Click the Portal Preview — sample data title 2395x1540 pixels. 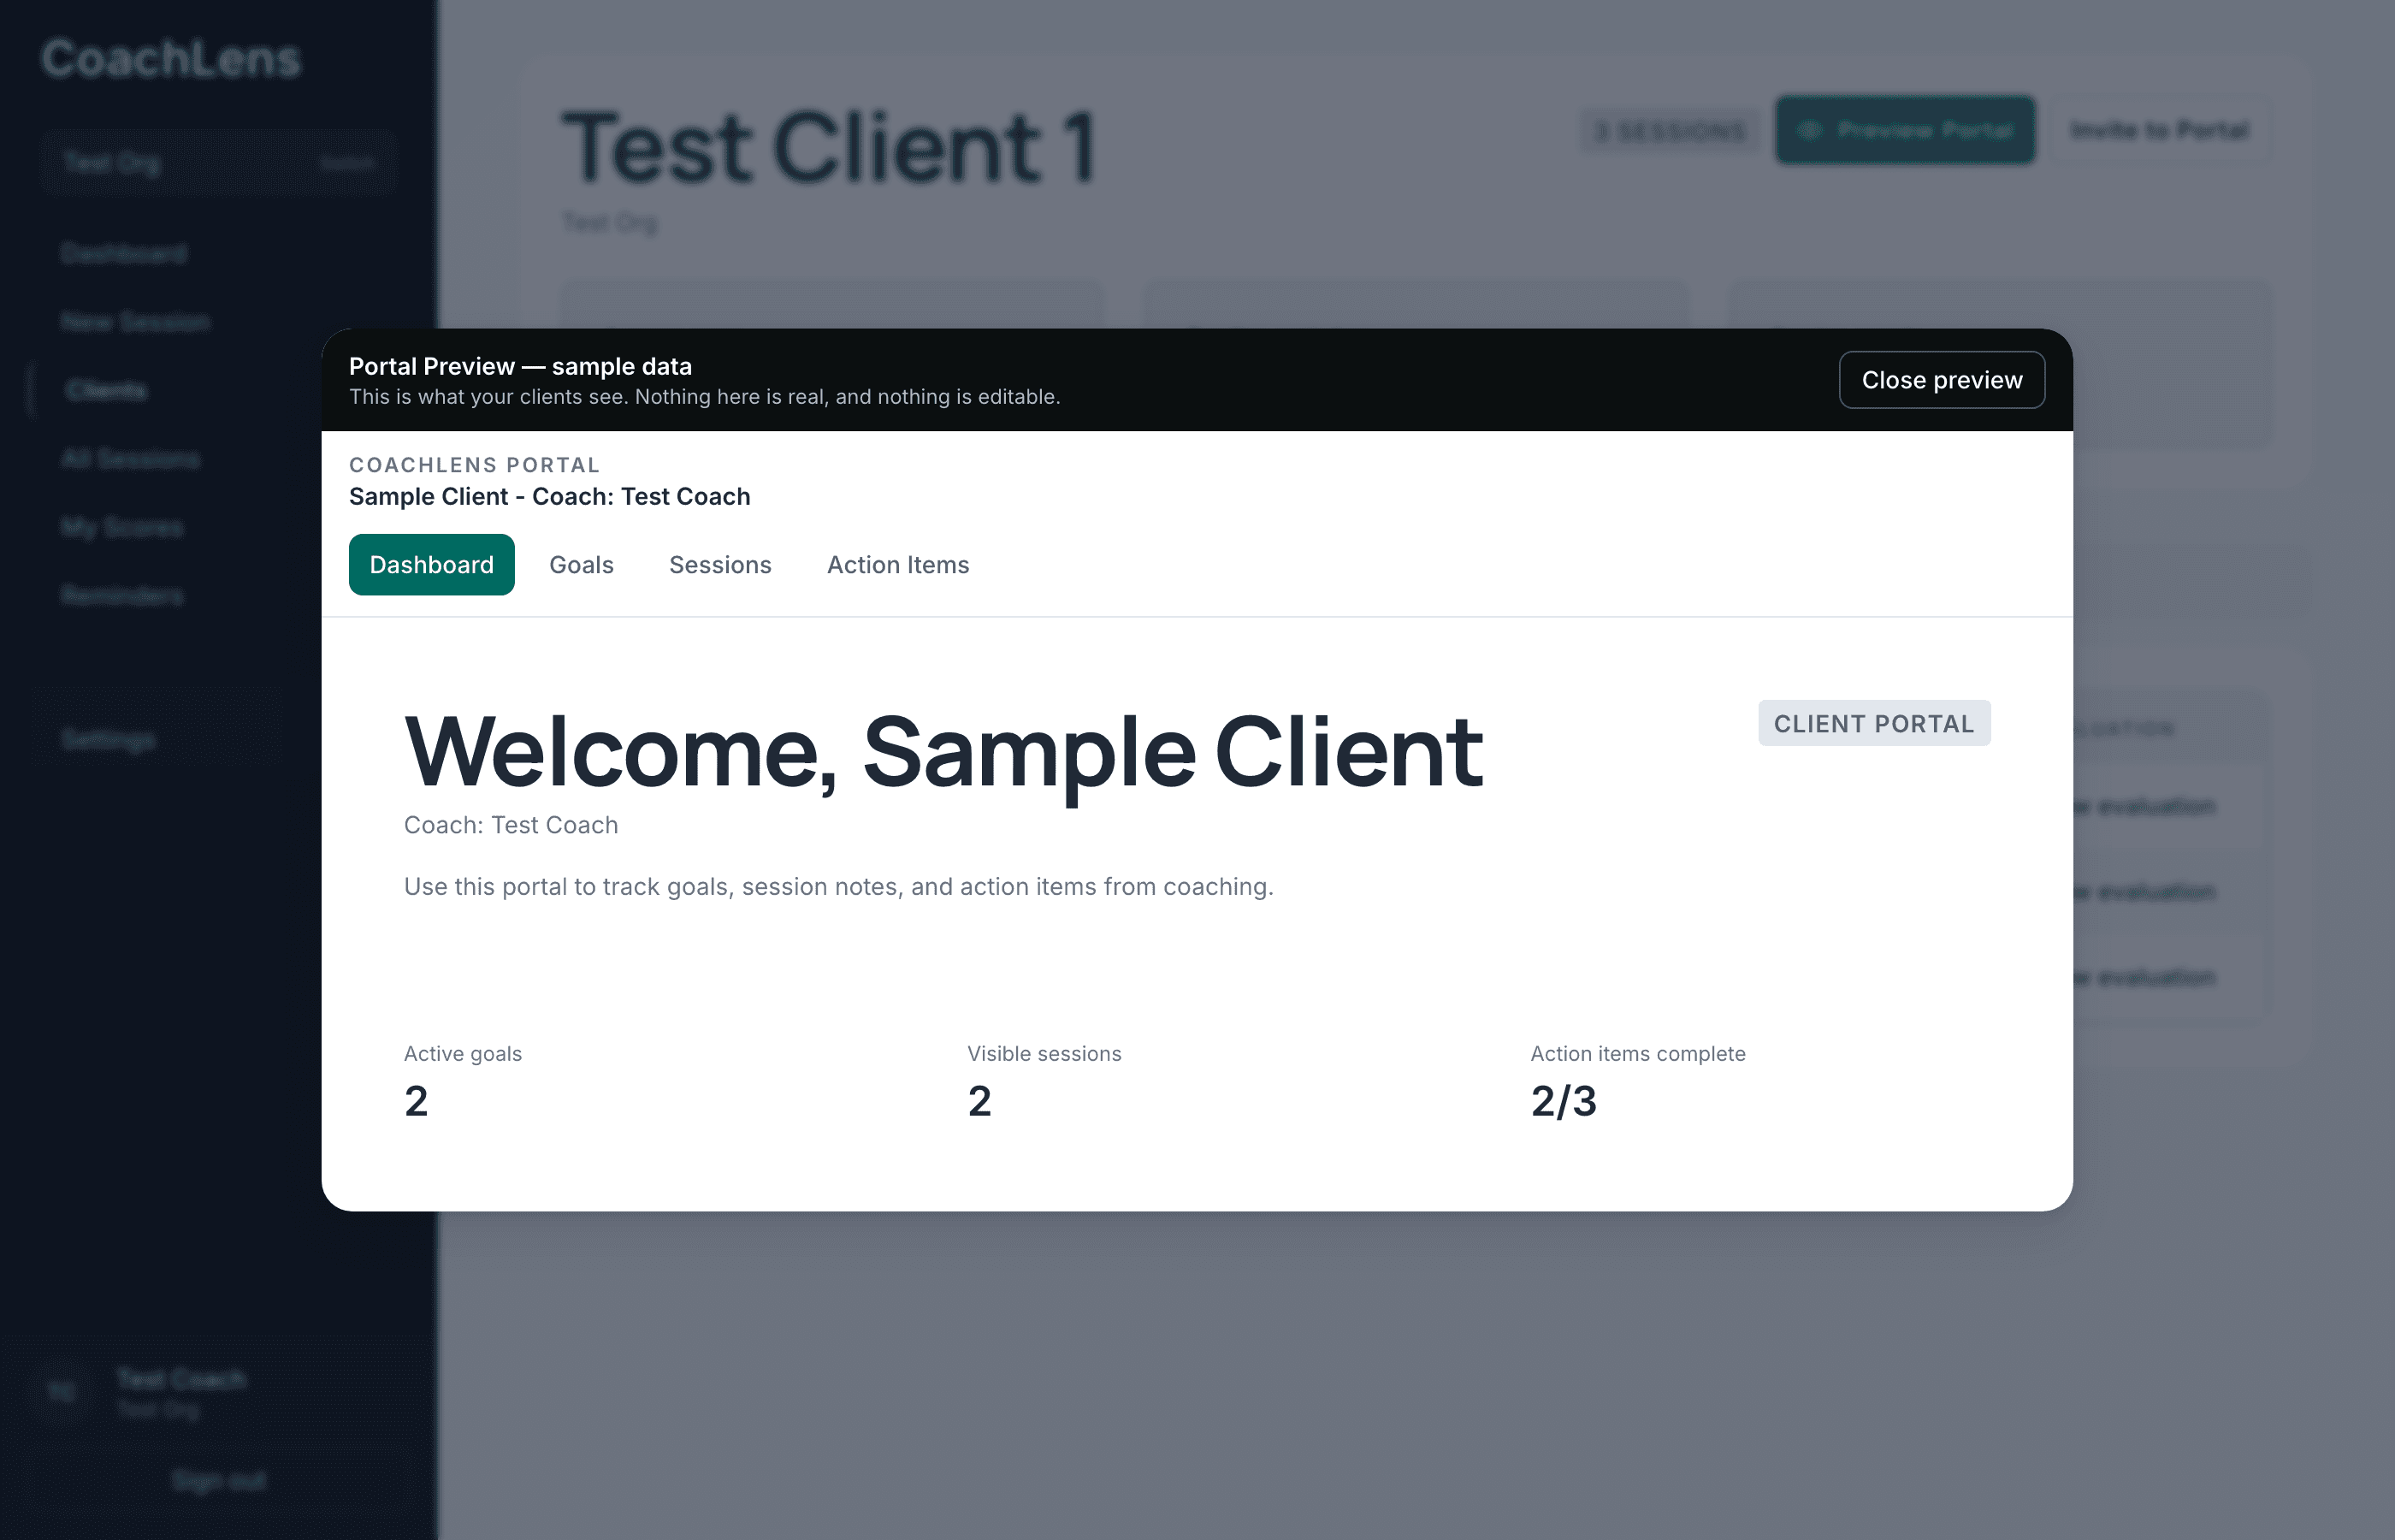520,366
